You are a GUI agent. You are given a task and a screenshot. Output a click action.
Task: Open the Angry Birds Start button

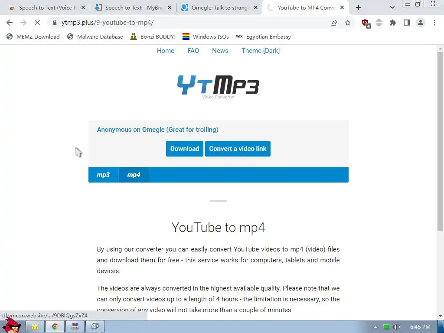coord(11,326)
